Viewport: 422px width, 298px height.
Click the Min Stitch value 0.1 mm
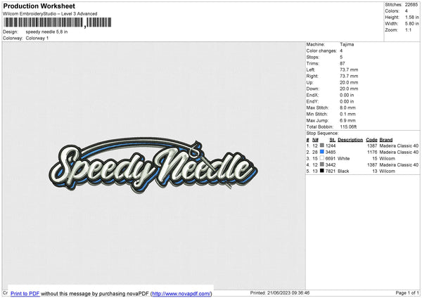347,114
